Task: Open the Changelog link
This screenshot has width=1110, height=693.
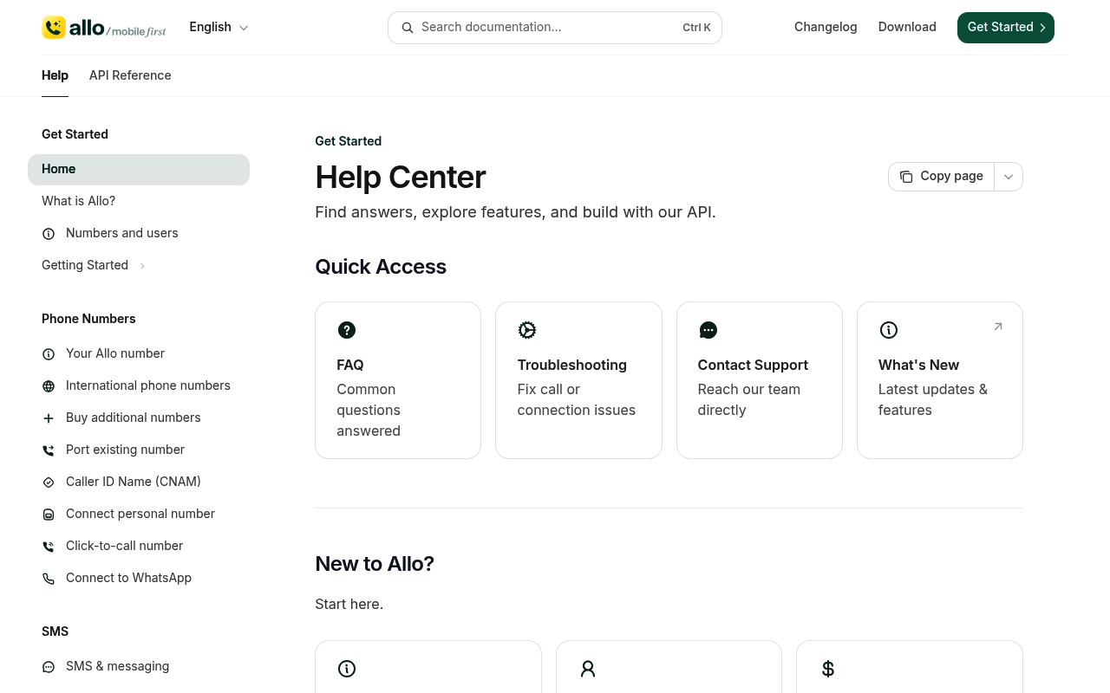Action: 826,28
